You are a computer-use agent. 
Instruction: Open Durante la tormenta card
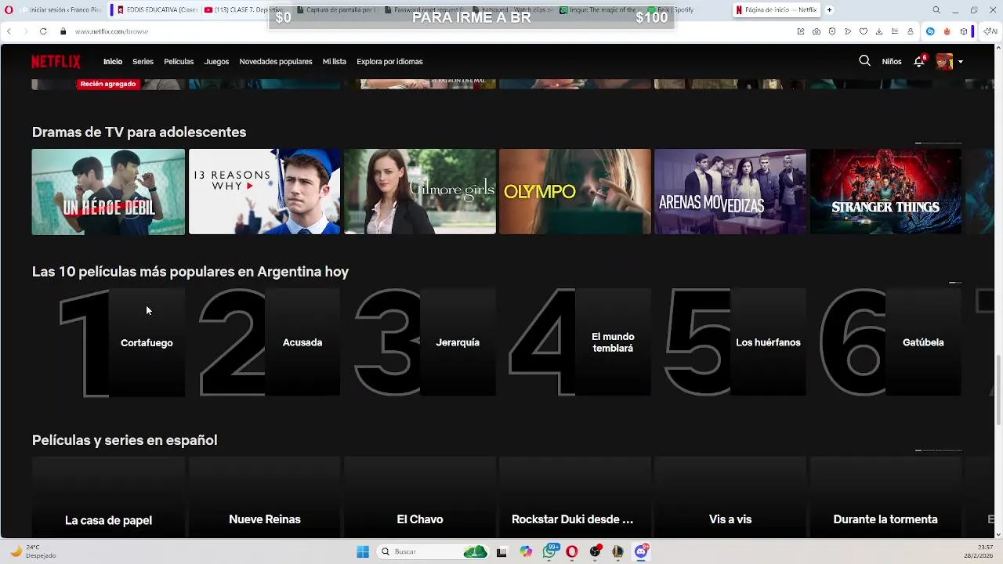click(x=885, y=497)
